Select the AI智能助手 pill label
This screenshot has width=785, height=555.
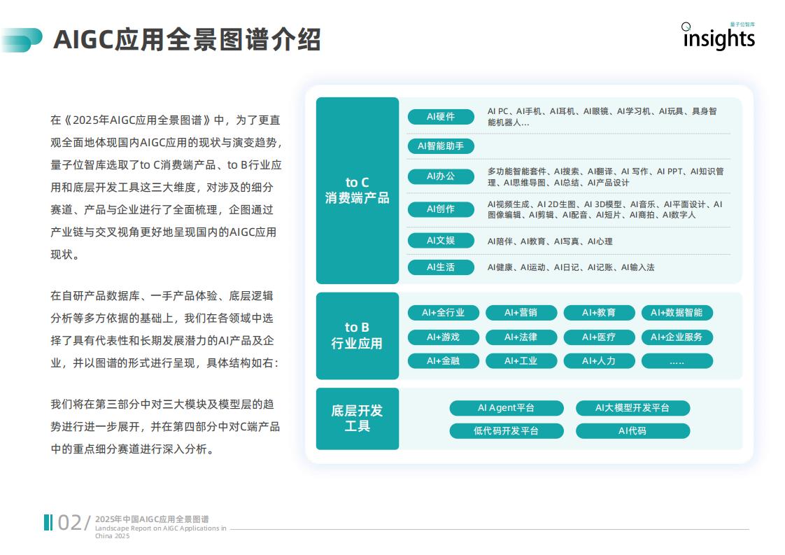click(x=441, y=146)
